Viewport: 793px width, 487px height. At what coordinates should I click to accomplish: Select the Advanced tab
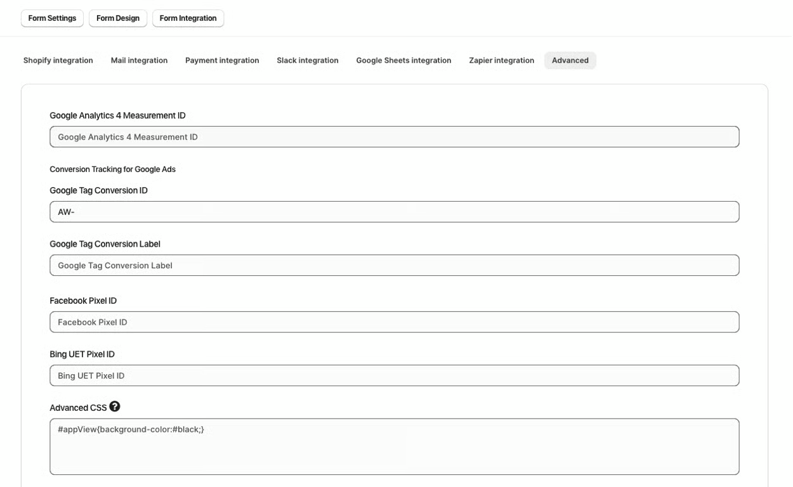pos(570,60)
